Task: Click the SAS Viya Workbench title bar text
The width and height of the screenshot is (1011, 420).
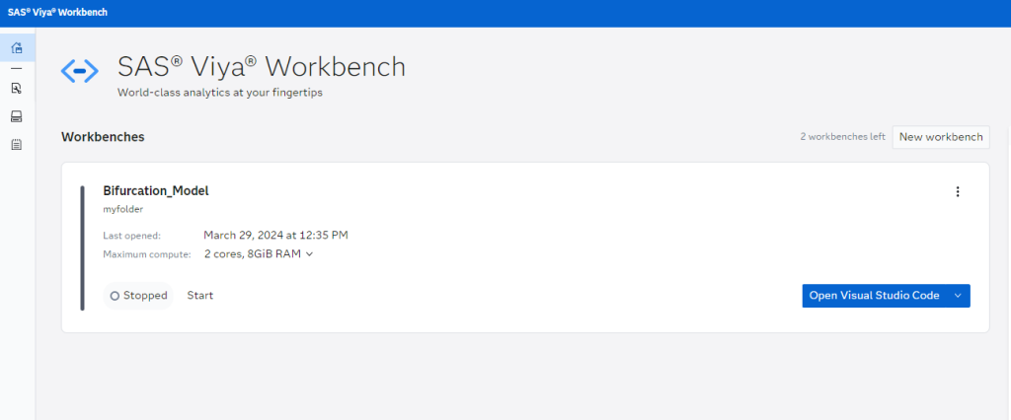Action: (x=57, y=13)
